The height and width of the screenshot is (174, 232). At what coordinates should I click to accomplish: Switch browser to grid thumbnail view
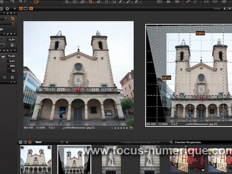coord(21,142)
